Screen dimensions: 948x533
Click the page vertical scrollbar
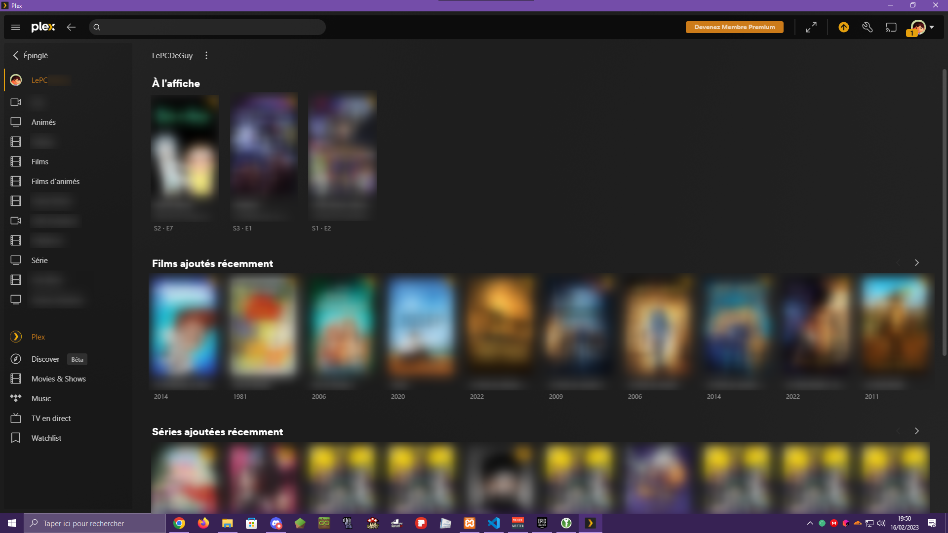944,212
